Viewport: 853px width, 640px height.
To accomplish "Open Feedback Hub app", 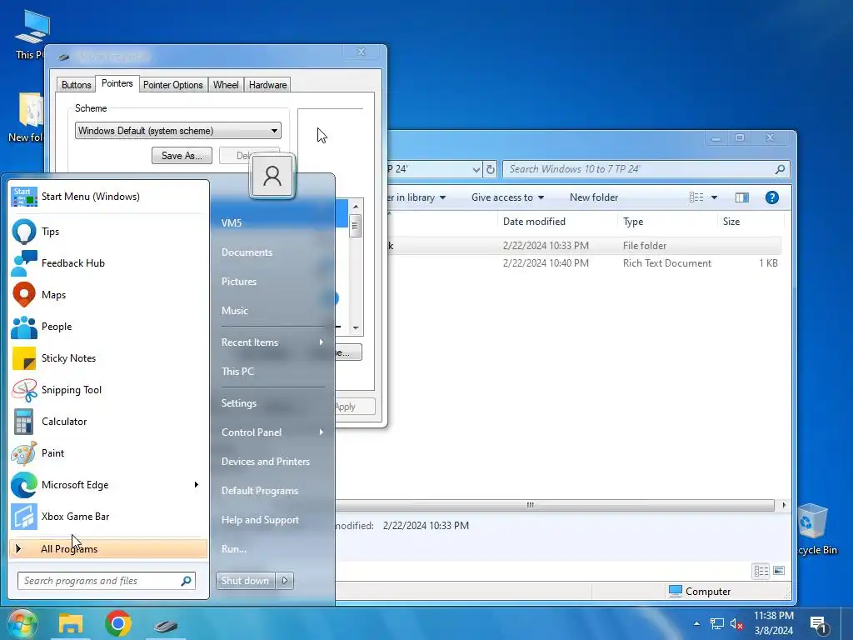I will coord(24,262).
